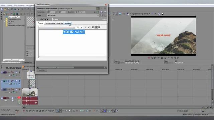The height and width of the screenshot is (120, 214).
Task: Toggle solo on video track 3
Action: pos(19,90)
